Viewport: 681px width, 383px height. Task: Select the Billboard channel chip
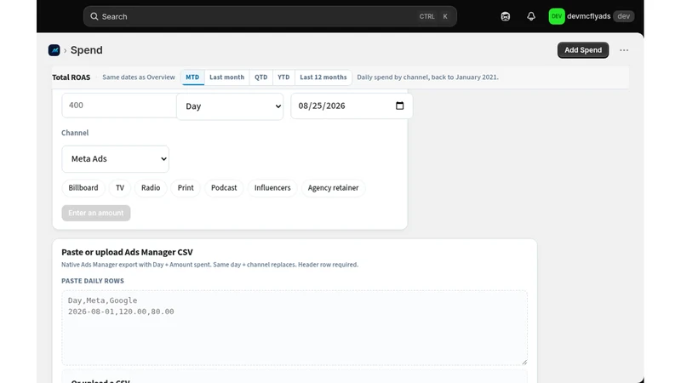(83, 188)
